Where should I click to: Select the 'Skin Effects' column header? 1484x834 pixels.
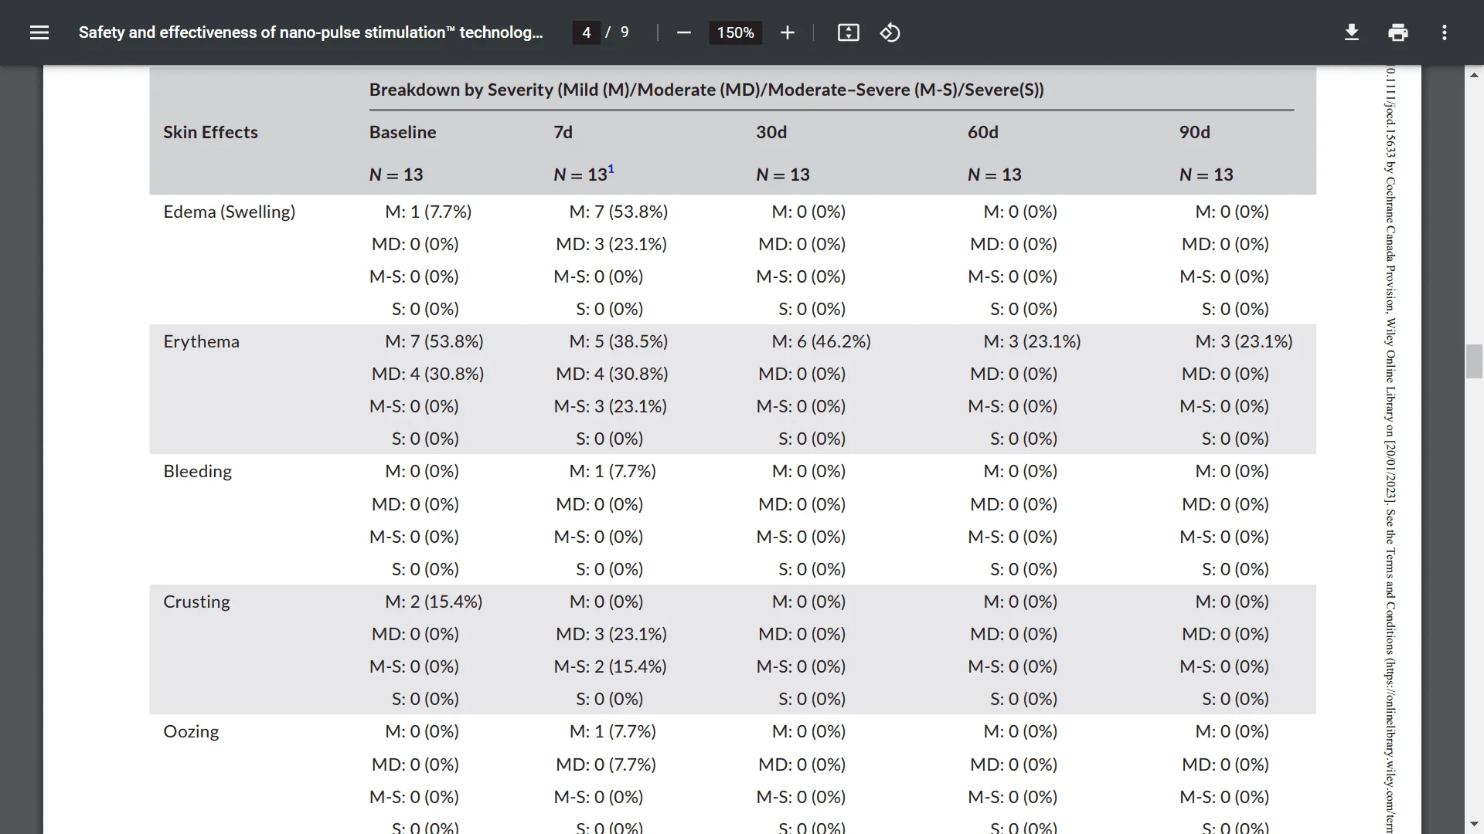click(210, 132)
